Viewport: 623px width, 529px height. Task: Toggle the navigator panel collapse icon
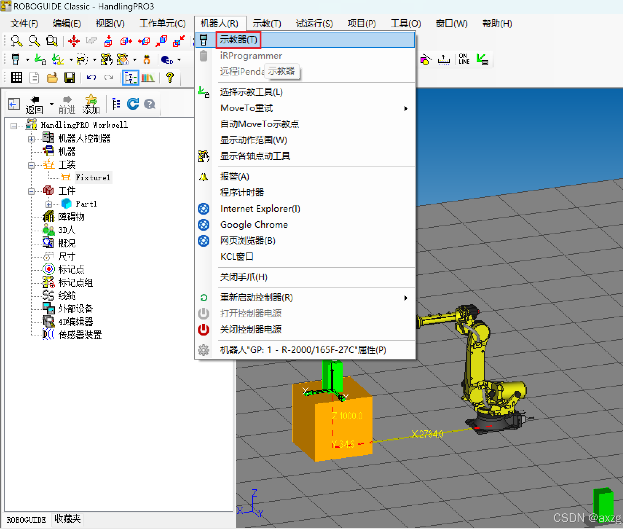click(14, 104)
